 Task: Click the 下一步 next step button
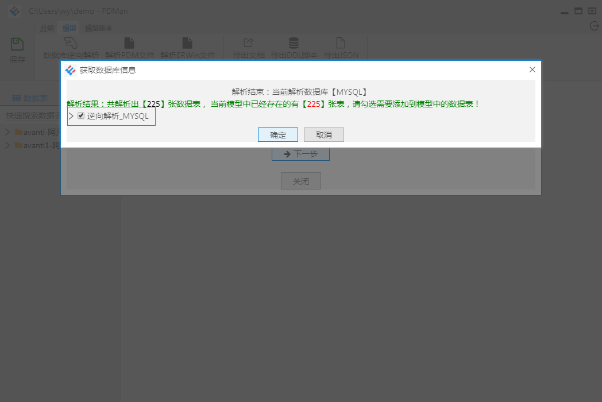(300, 154)
